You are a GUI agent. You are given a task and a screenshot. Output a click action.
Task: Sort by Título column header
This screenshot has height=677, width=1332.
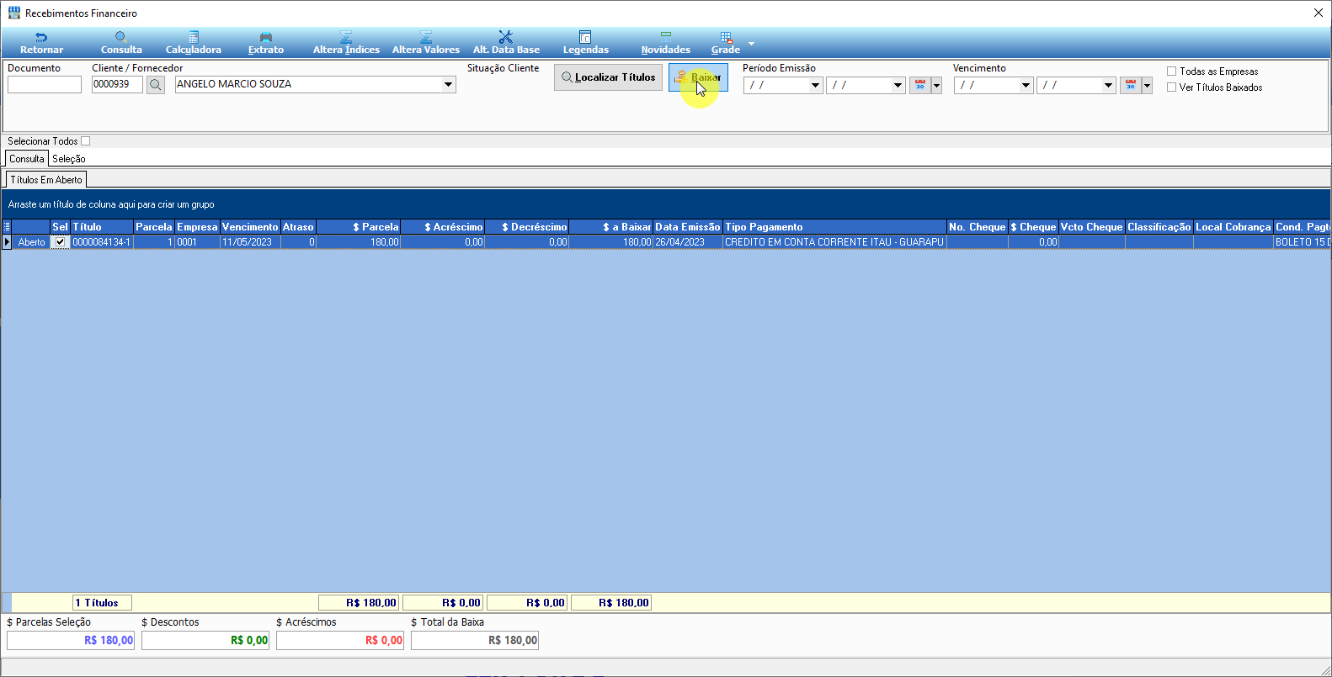(102, 227)
